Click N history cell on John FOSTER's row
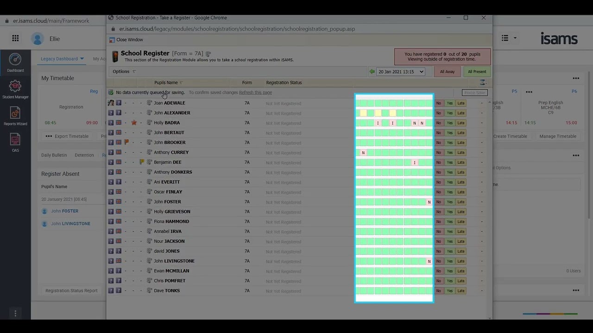The width and height of the screenshot is (593, 333). point(429,202)
